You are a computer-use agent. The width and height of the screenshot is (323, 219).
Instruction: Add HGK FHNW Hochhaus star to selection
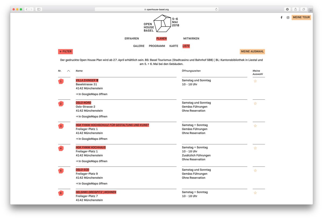coord(255,148)
